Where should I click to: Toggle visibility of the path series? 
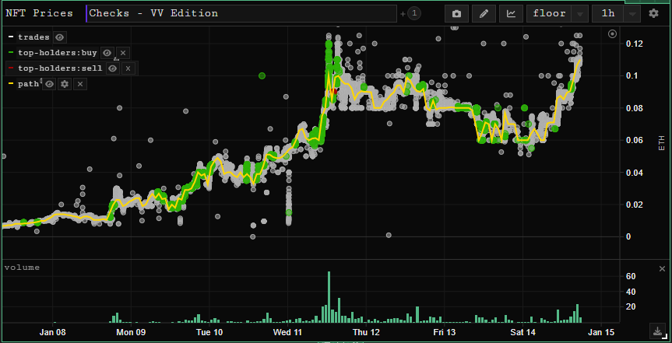tap(49, 84)
